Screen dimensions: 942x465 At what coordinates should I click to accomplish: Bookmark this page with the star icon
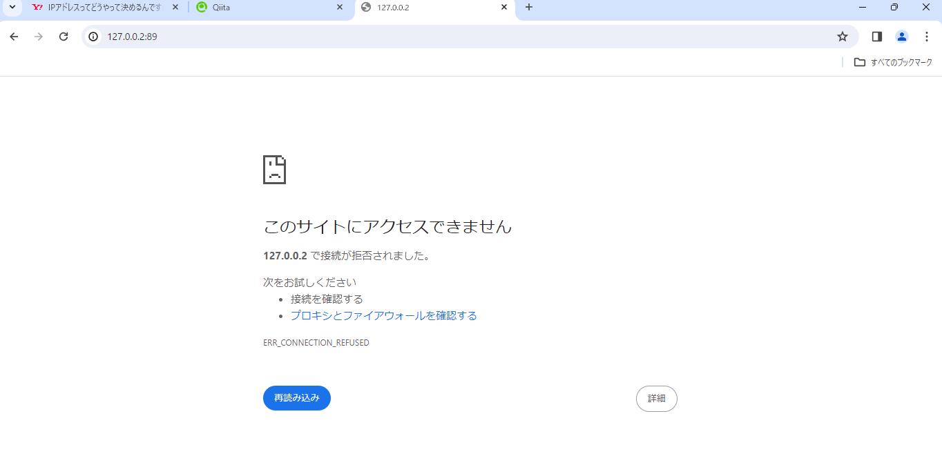coord(843,37)
